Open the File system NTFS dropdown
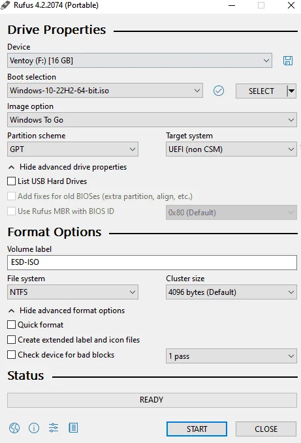Viewport: 301px width, 443px height. coord(72,292)
